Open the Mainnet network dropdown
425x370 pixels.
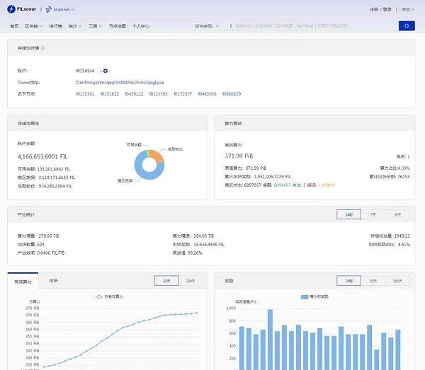coord(64,9)
